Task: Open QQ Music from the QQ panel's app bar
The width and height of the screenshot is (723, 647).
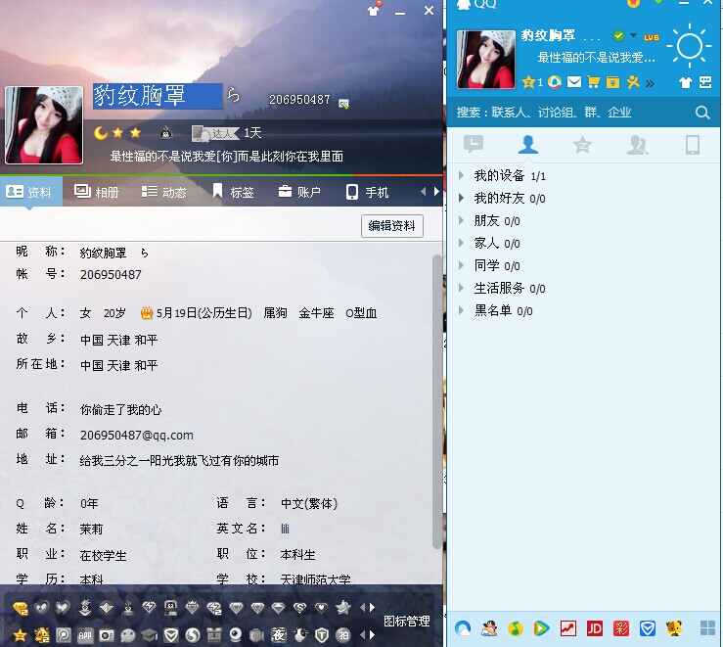Action: coord(516,628)
